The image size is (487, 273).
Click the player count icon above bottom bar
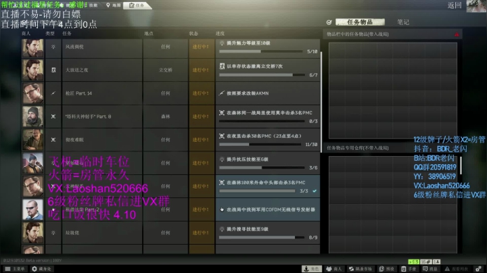tap(437, 262)
